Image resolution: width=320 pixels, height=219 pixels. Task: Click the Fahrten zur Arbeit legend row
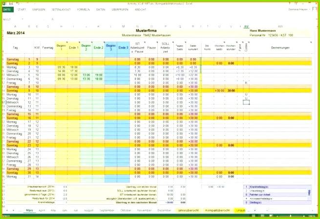click(x=276, y=195)
